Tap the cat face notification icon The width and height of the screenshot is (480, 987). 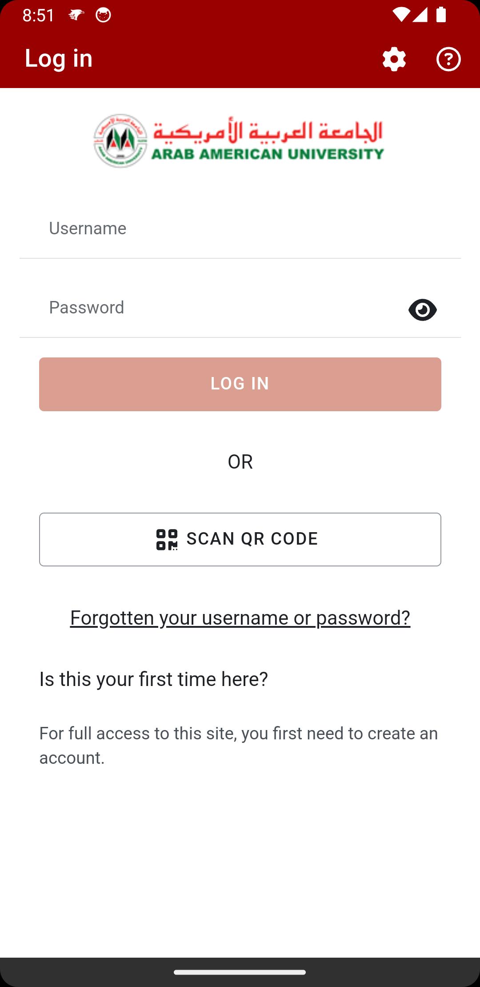pos(103,15)
